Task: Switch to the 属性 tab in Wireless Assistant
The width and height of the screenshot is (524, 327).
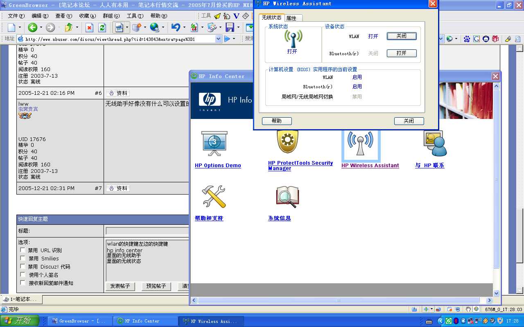Action: [293, 18]
